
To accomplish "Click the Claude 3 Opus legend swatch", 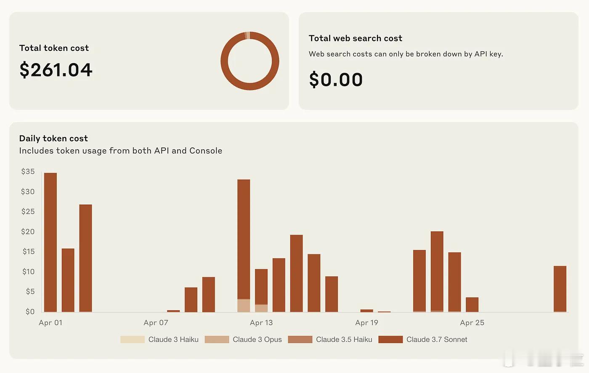I will click(217, 339).
